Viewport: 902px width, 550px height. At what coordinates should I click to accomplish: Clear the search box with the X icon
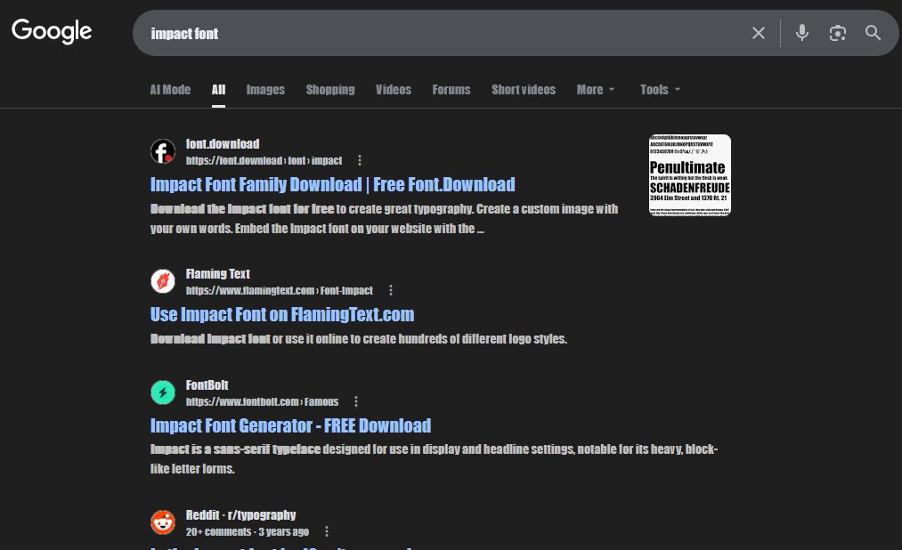(758, 33)
